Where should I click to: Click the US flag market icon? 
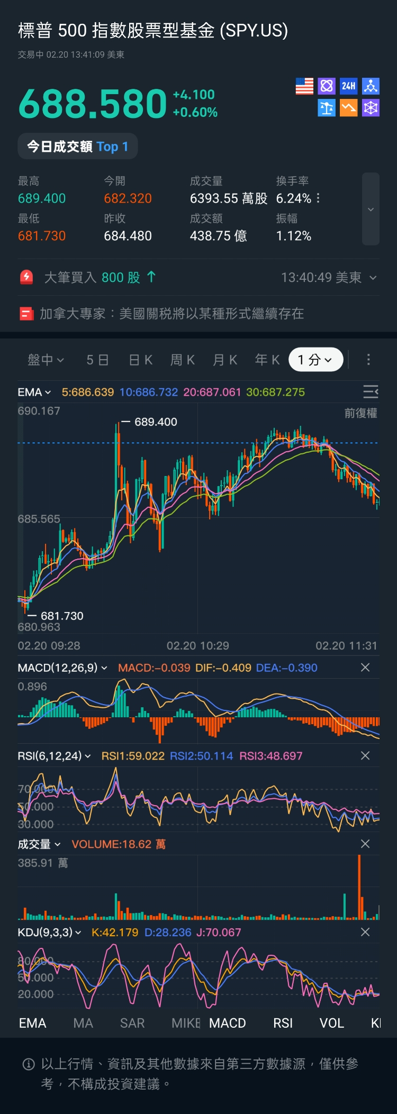click(304, 86)
